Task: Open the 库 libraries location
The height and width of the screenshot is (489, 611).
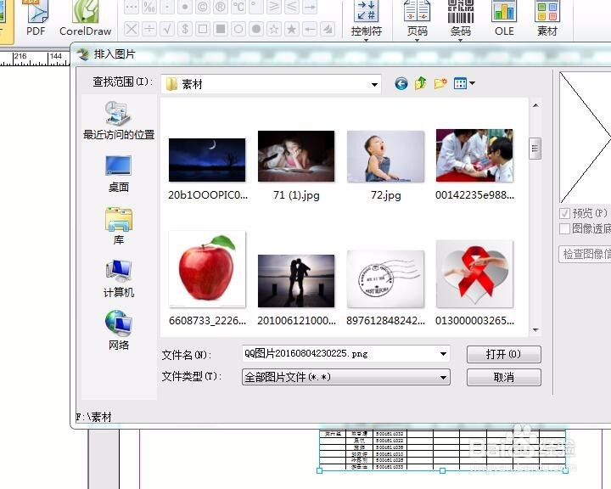Action: click(119, 226)
